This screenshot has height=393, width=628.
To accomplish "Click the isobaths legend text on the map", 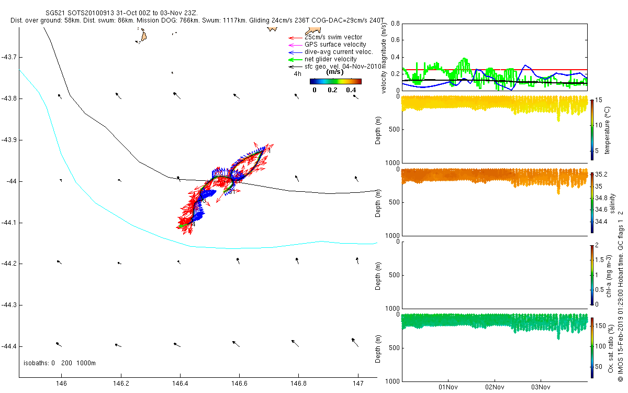I will point(60,363).
